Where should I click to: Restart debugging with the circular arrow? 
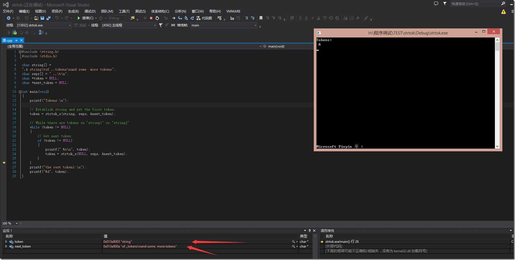[157, 18]
